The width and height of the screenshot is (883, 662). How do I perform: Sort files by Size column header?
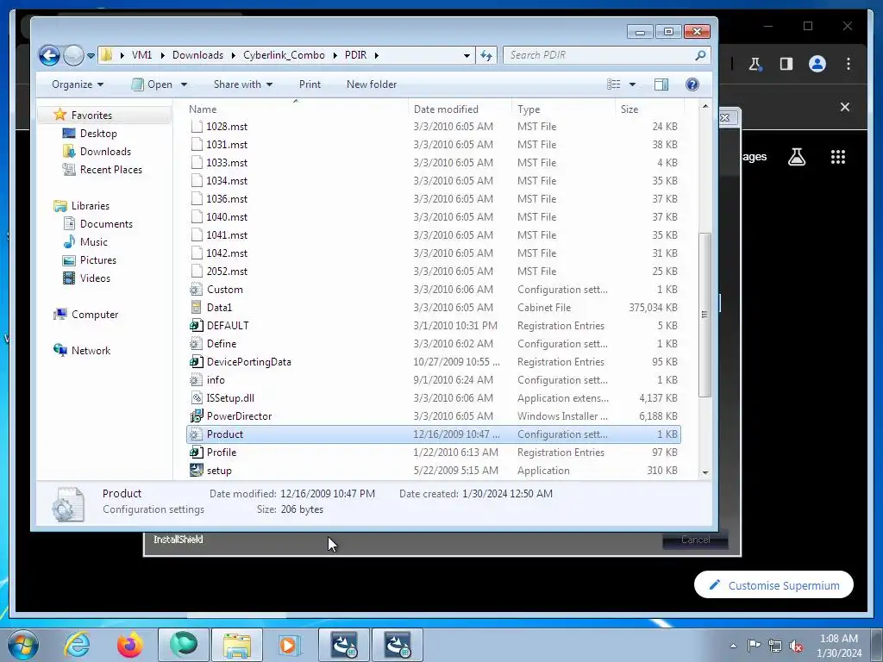[x=629, y=109]
